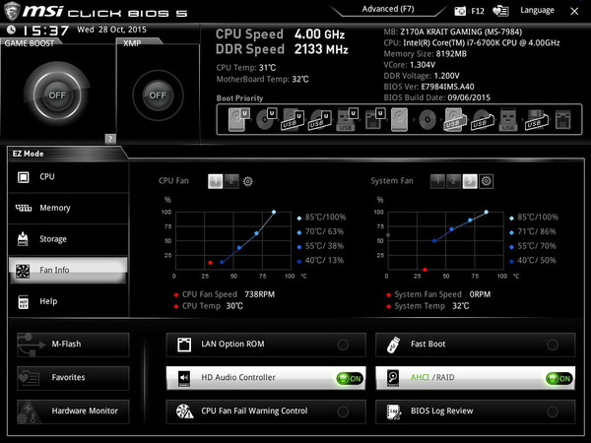Click CPU fan curve point 70°C/63%

coord(257,233)
